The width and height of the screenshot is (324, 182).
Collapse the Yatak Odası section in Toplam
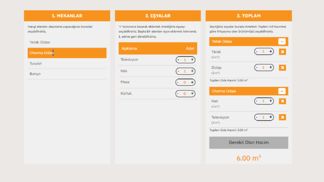282,42
